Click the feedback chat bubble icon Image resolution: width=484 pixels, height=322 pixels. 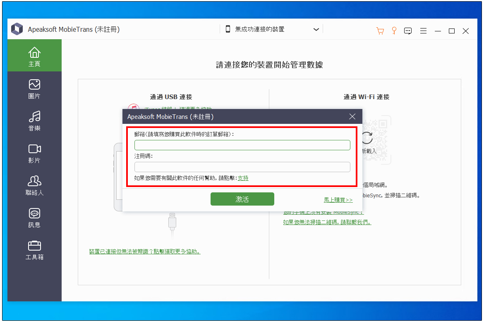tap(408, 31)
